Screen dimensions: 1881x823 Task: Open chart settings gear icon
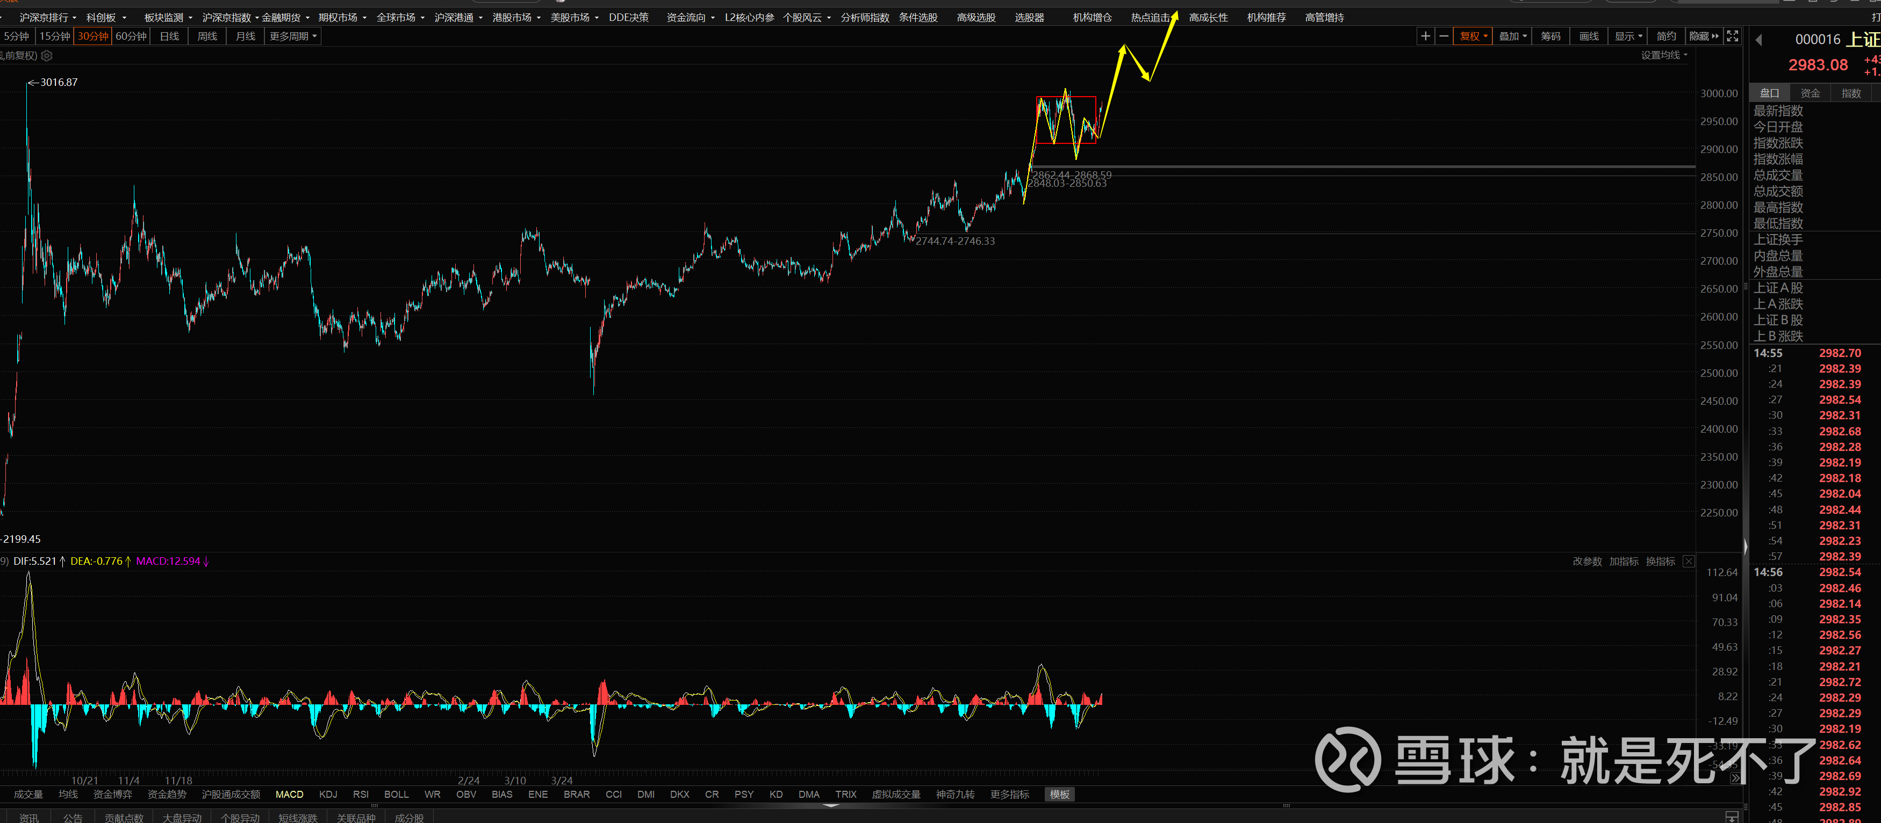[x=47, y=55]
